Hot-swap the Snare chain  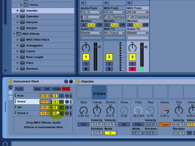pyautogui.click(x=67, y=102)
